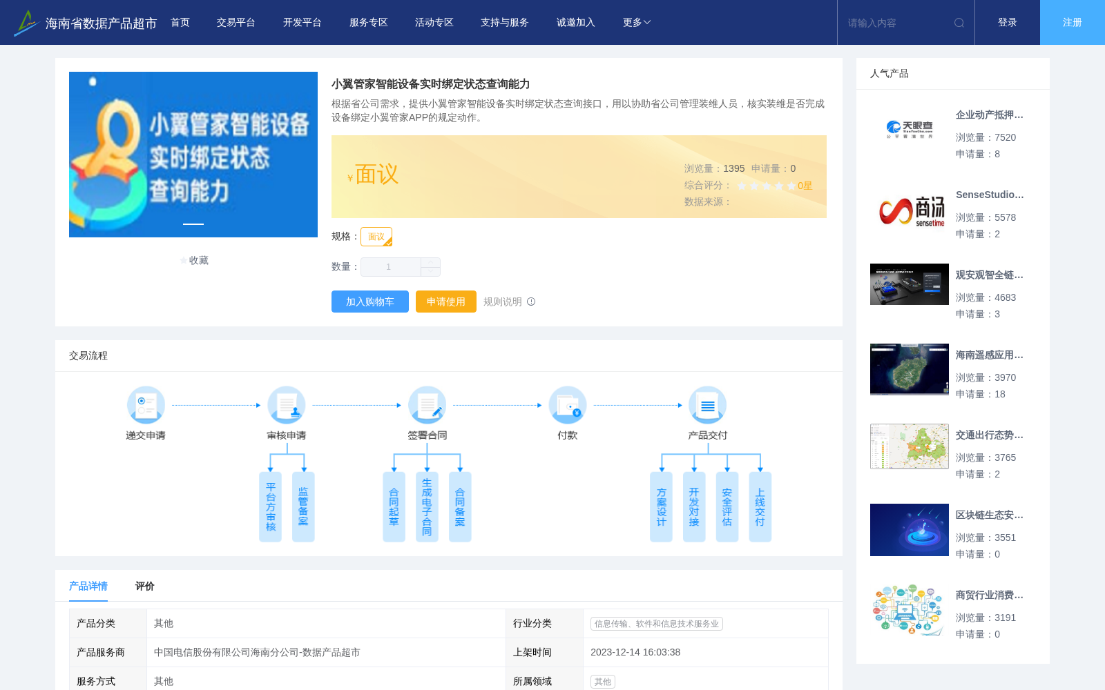The image size is (1105, 690).
Task: Open SenseTime 商汤 product thumbnail
Action: (x=910, y=210)
